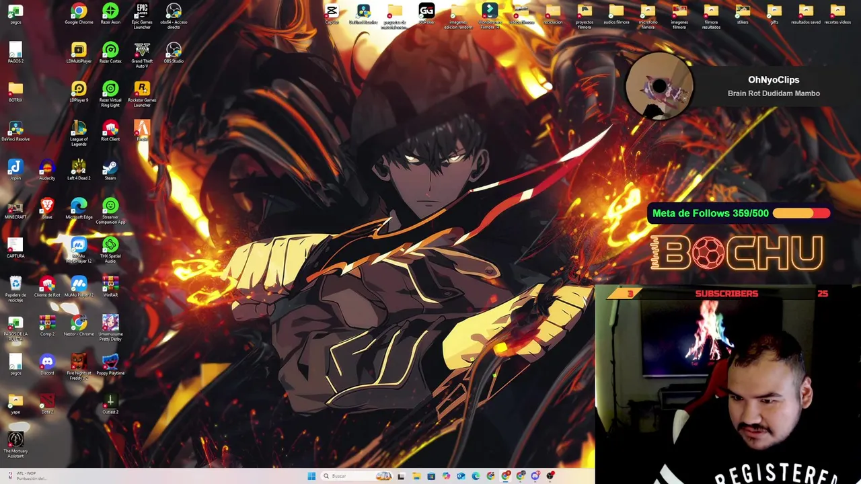Select Umamusume Pretty Derby icon
This screenshot has width=861, height=484.
click(110, 327)
